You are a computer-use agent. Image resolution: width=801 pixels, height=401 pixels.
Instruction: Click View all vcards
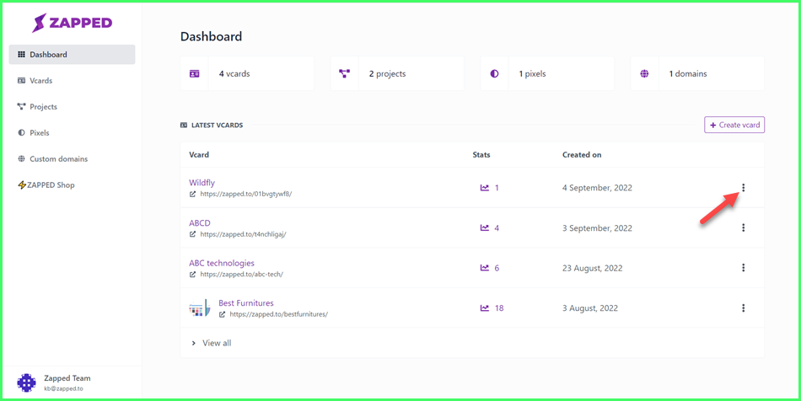tap(217, 343)
